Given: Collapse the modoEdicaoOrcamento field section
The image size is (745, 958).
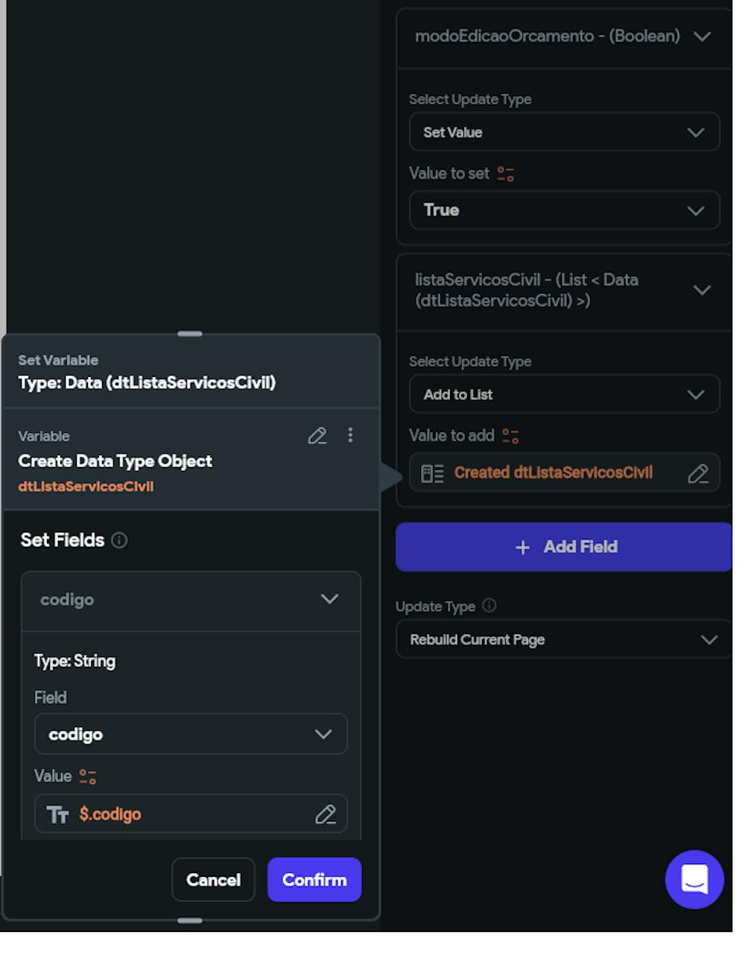Looking at the screenshot, I should (564, 37).
